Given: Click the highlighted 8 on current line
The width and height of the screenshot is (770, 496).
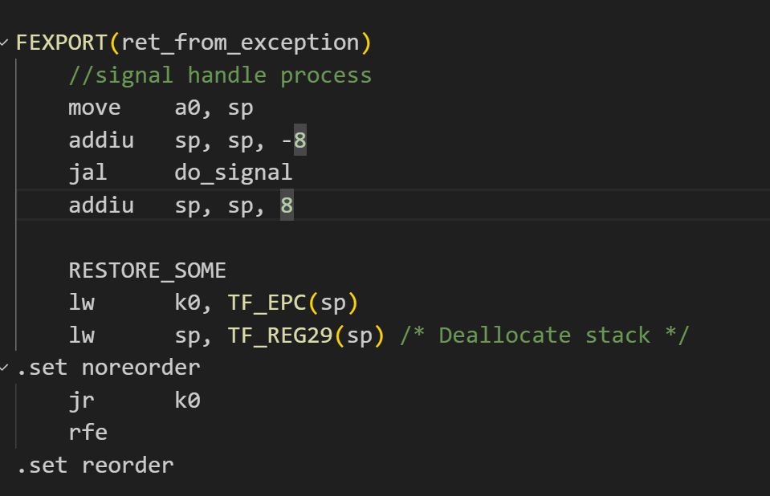Looking at the screenshot, I should [287, 205].
